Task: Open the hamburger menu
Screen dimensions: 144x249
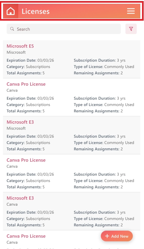Action: pyautogui.click(x=131, y=11)
